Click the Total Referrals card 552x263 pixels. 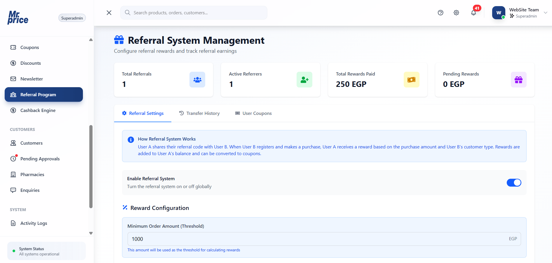coord(163,80)
